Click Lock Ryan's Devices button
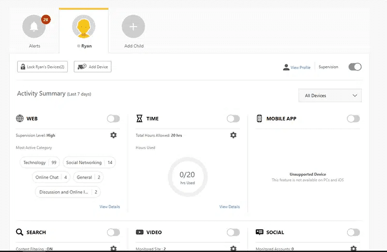This screenshot has height=252, width=387. pos(43,67)
